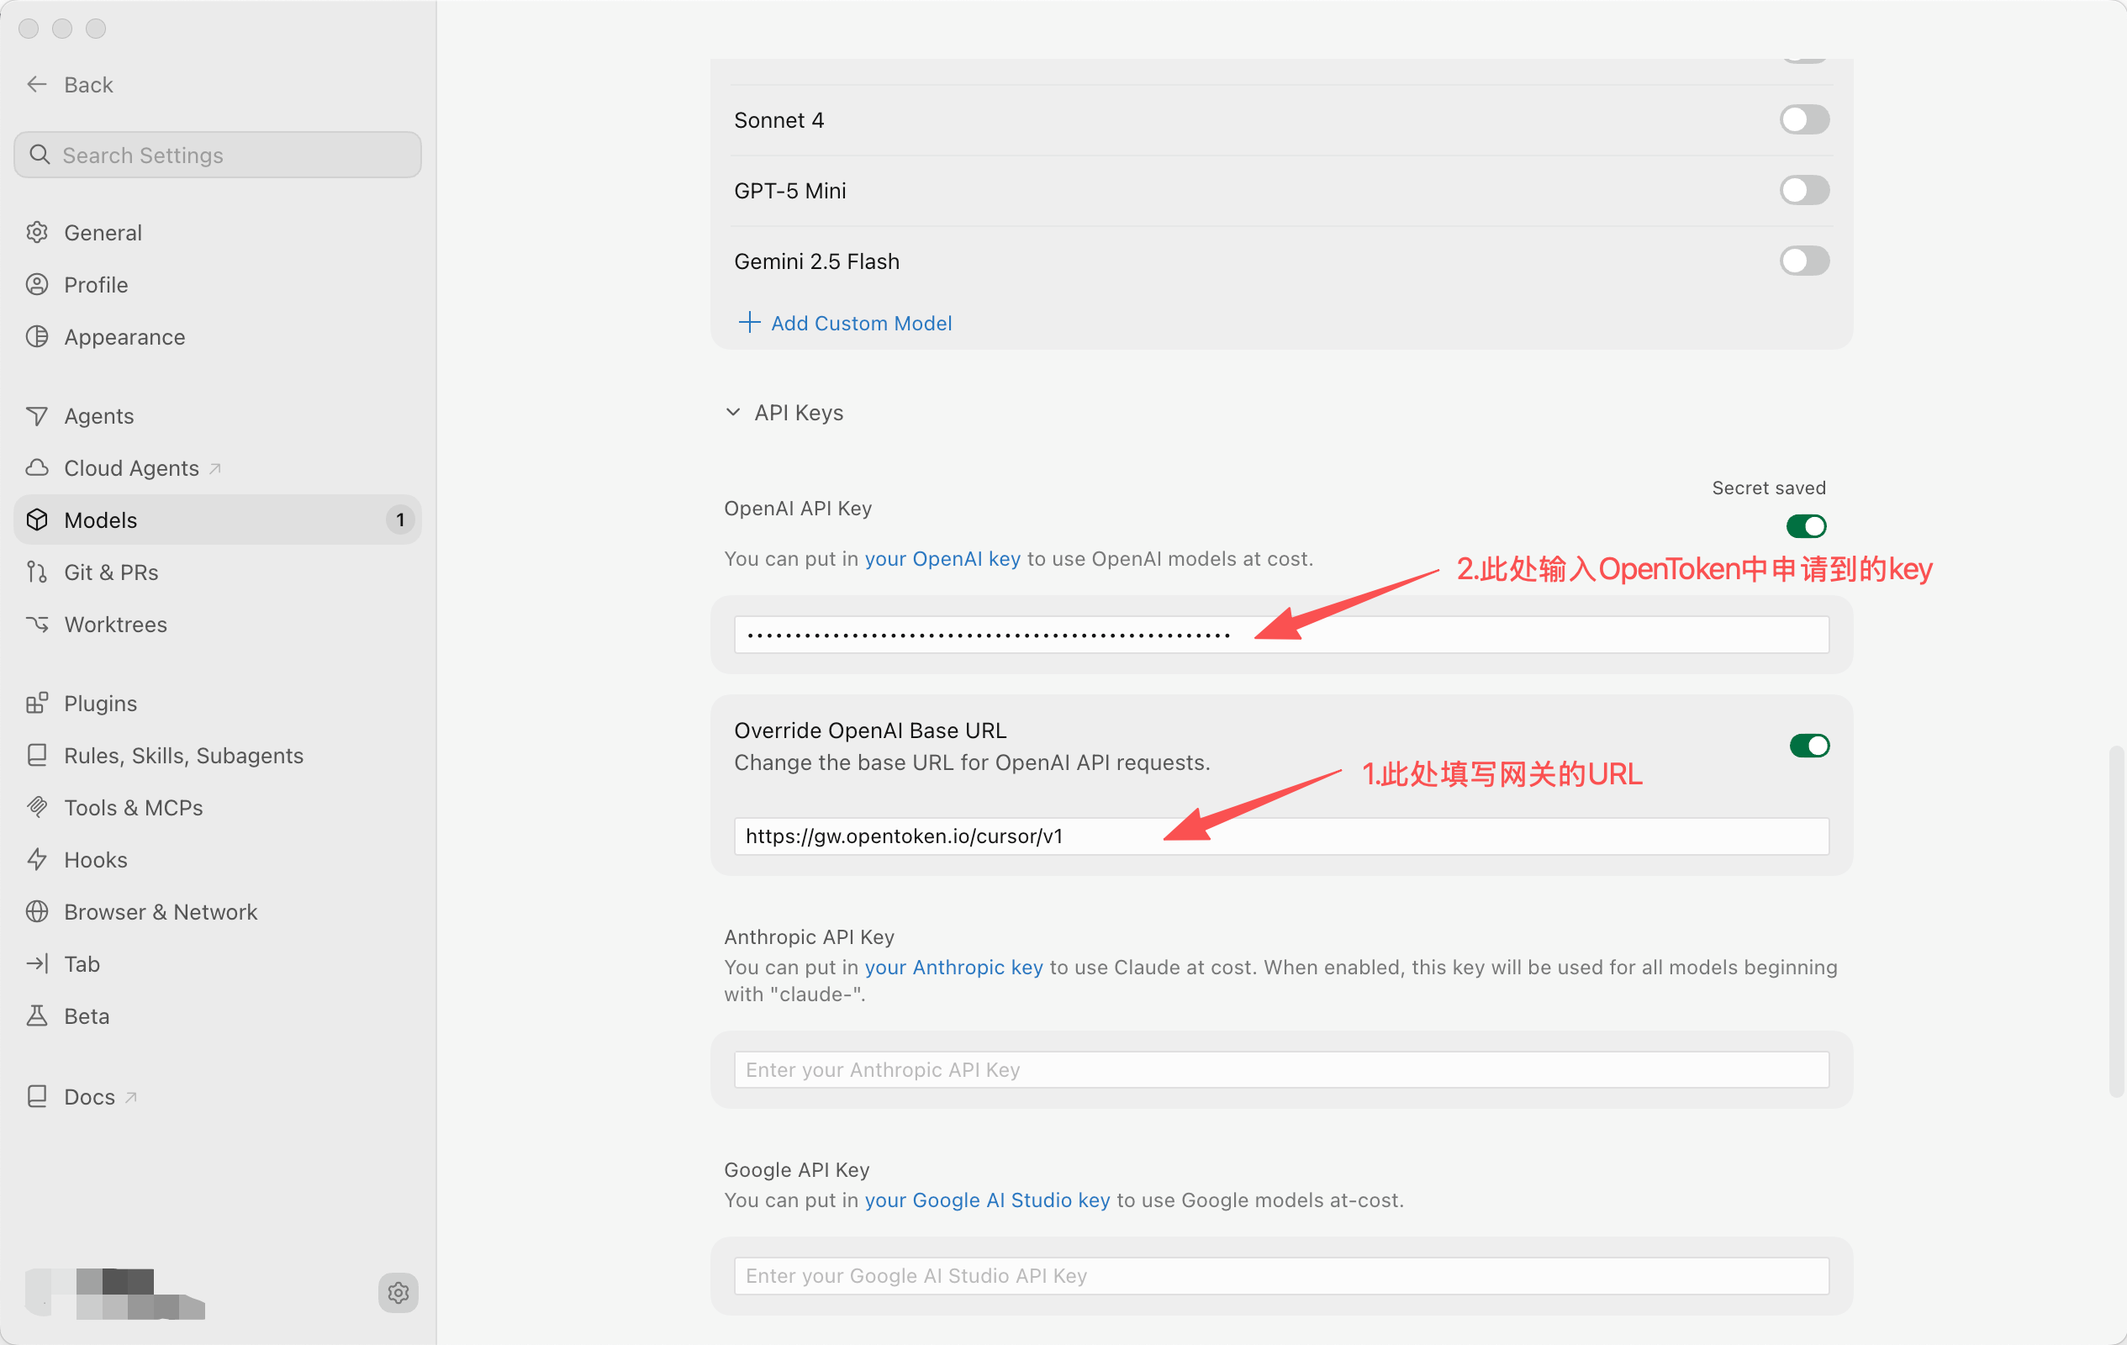Click the 'Secret saved' status text
Viewport: 2127px width, 1345px height.
(x=1768, y=488)
